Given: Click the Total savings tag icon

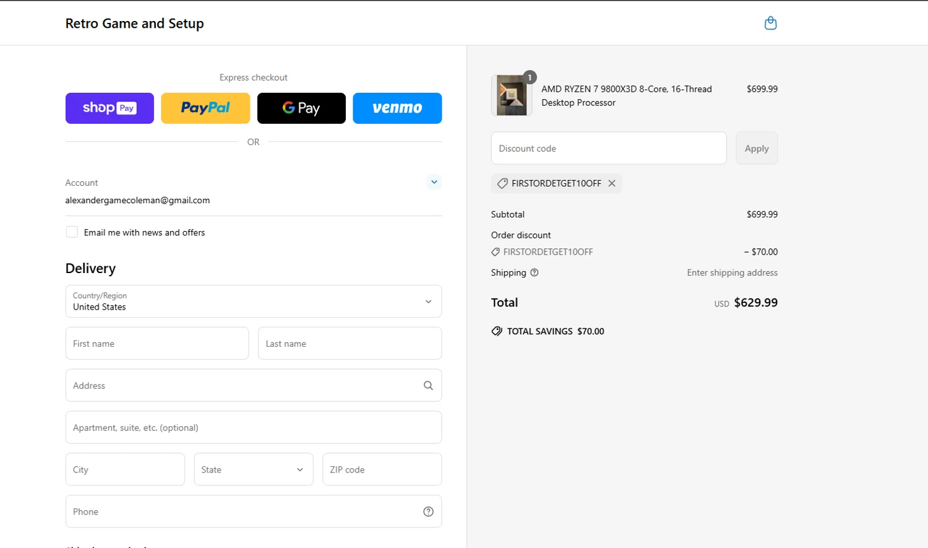Looking at the screenshot, I should (x=497, y=331).
